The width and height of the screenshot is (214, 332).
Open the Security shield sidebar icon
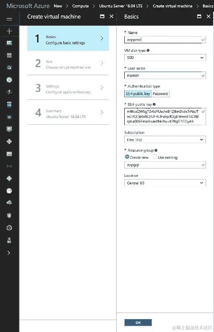click(9, 216)
